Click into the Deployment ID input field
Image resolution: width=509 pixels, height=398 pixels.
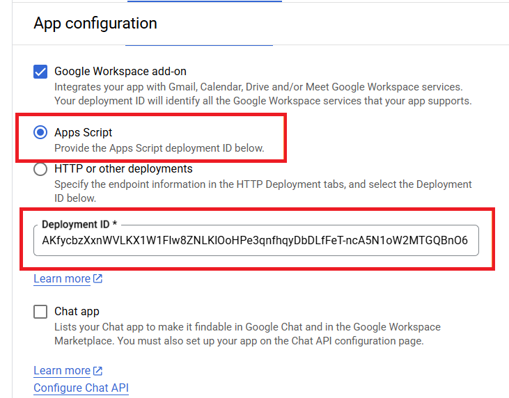[x=256, y=240]
